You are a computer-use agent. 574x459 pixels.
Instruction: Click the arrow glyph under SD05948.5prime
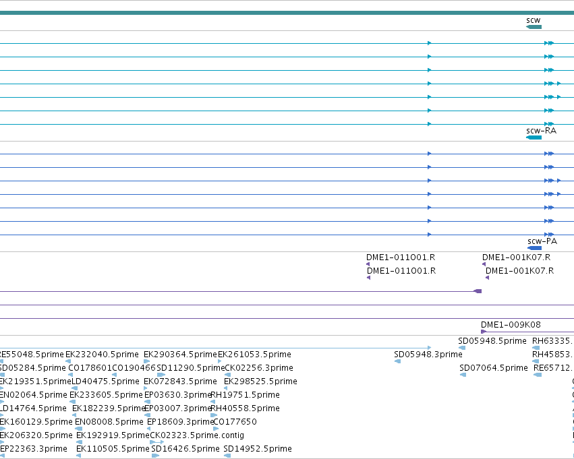click(462, 348)
